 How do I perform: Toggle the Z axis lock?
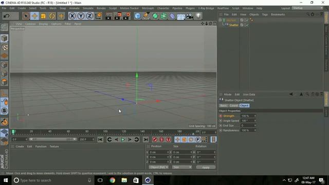coord(89,16)
